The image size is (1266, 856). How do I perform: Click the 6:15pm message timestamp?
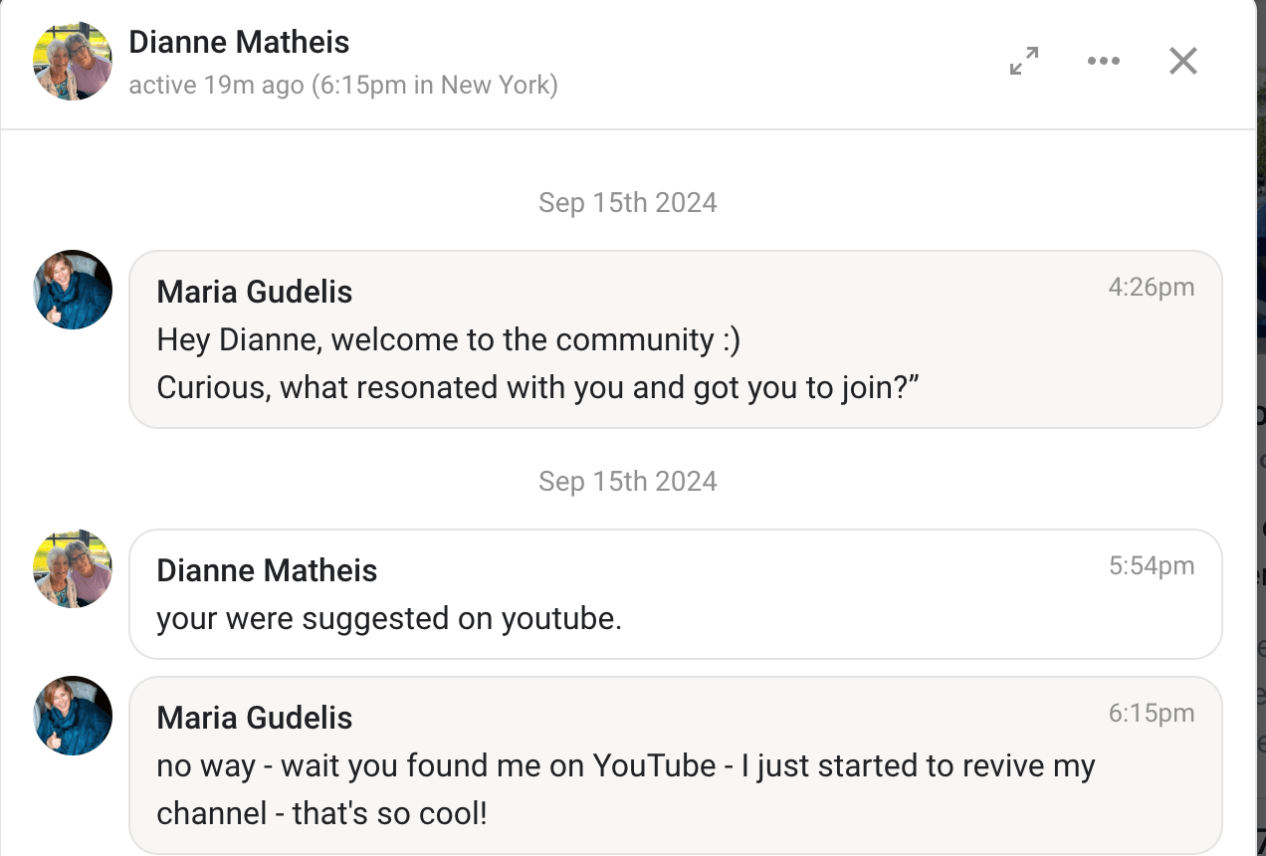point(1151,714)
